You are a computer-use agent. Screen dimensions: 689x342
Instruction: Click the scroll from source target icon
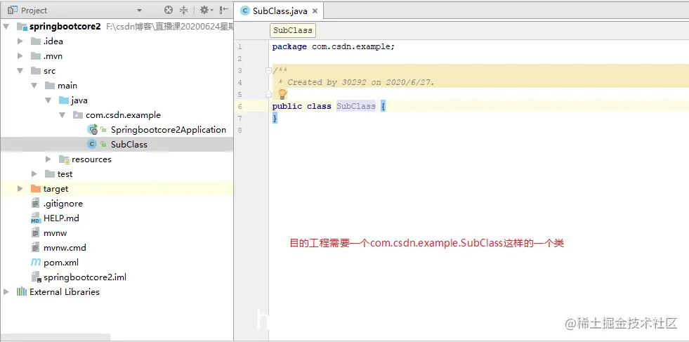coord(169,10)
